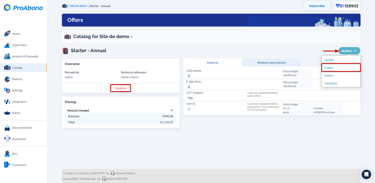This screenshot has width=375, height=183.
Task: Choose Enable from the Actions menu
Action: point(341,68)
